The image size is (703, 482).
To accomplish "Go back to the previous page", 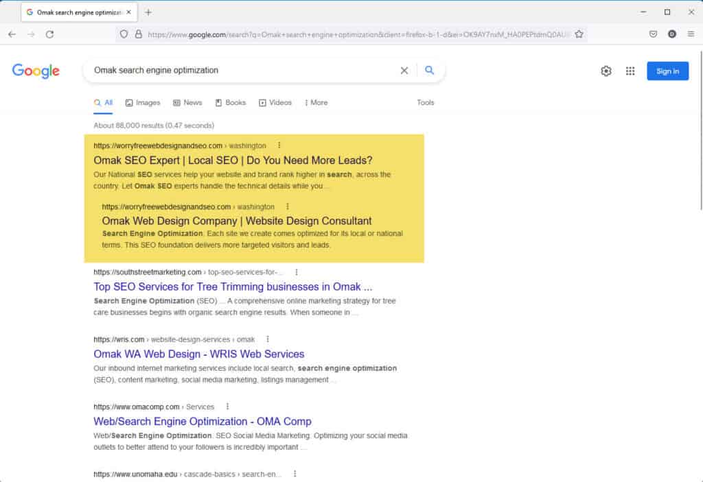I will point(12,34).
